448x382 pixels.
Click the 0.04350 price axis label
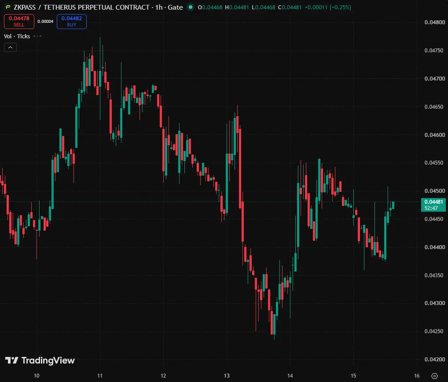tap(434, 275)
